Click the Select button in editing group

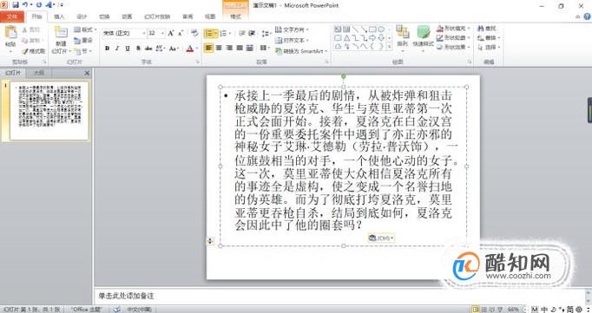pos(488,47)
